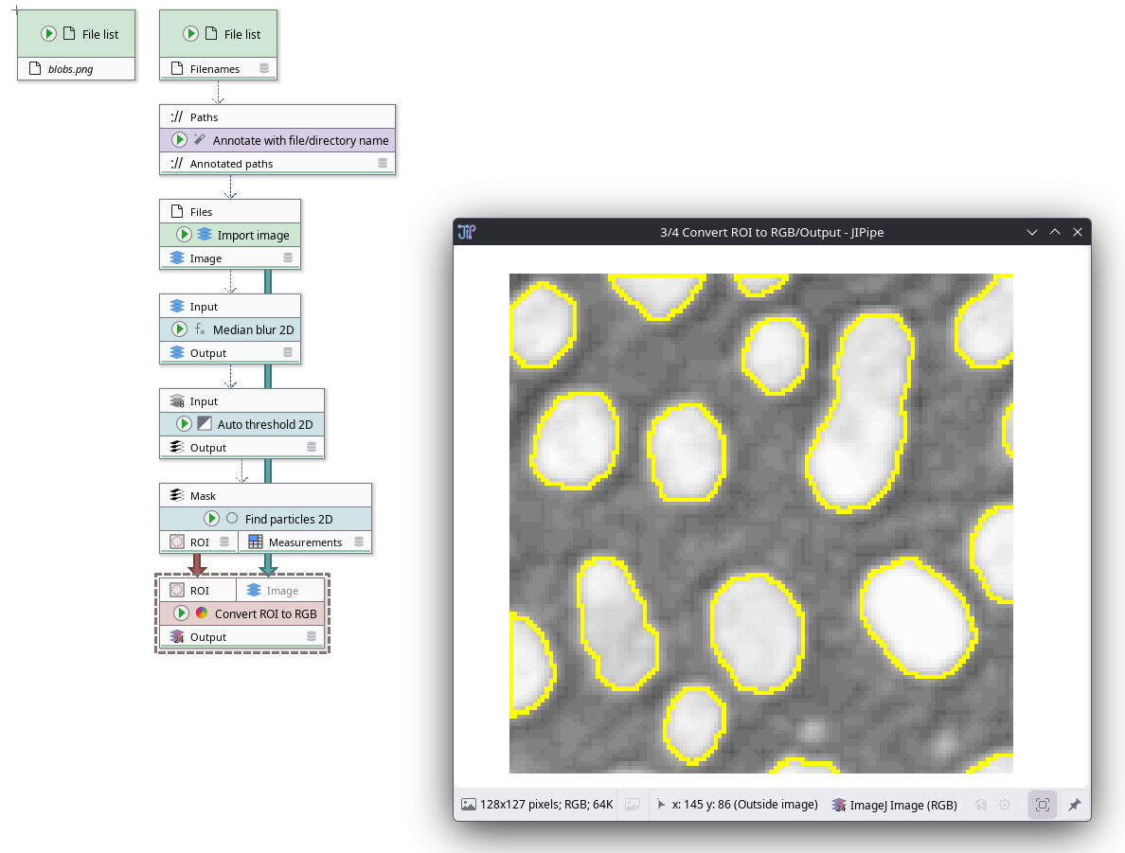Run the Convert ROI to RGB node
1125x853 pixels.
pos(182,613)
